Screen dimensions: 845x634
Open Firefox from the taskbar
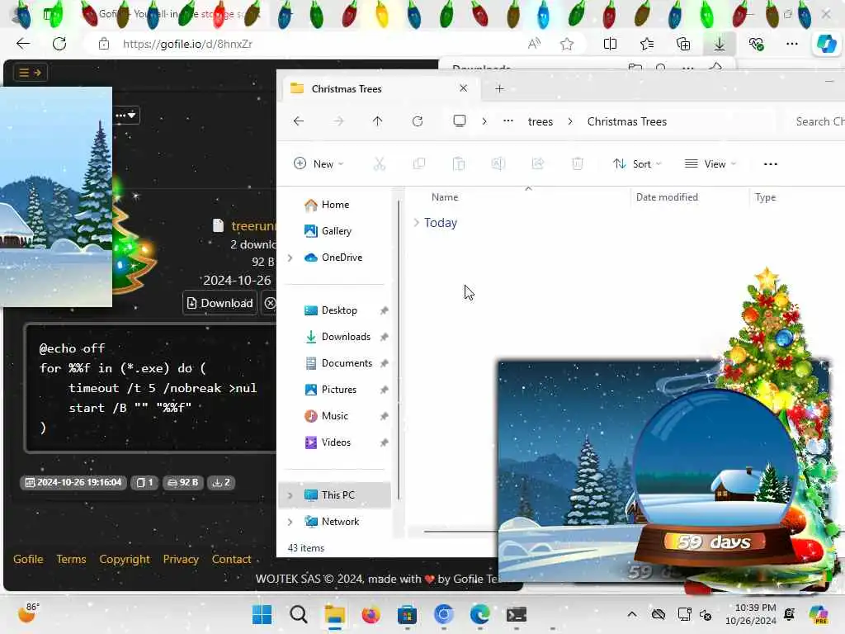(x=371, y=614)
